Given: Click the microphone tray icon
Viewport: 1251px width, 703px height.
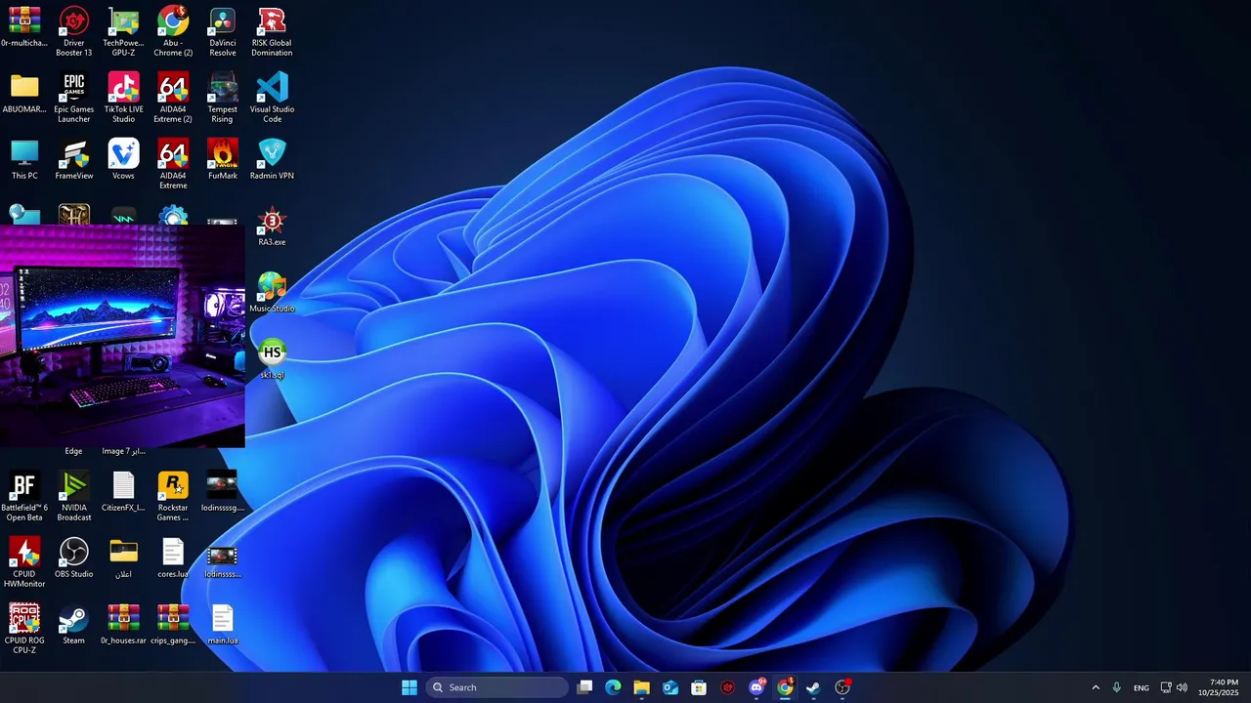Looking at the screenshot, I should [1116, 687].
